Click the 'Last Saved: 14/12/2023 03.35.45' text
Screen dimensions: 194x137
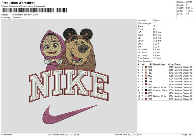(64, 134)
